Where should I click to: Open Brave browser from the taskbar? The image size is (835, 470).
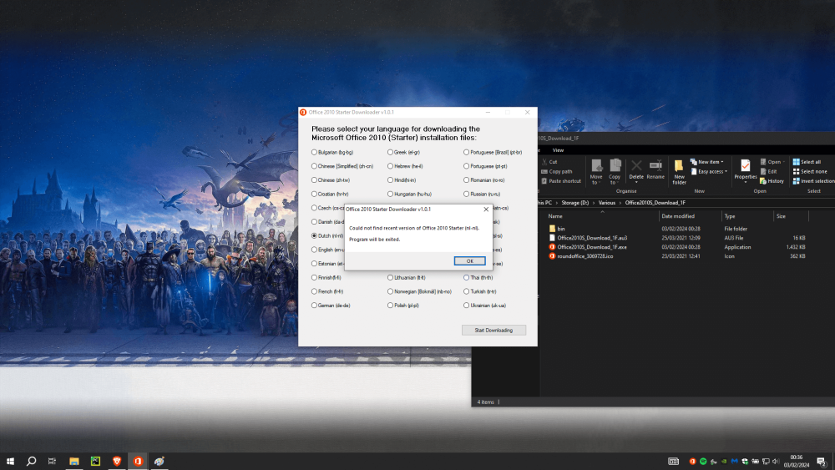tap(117, 461)
